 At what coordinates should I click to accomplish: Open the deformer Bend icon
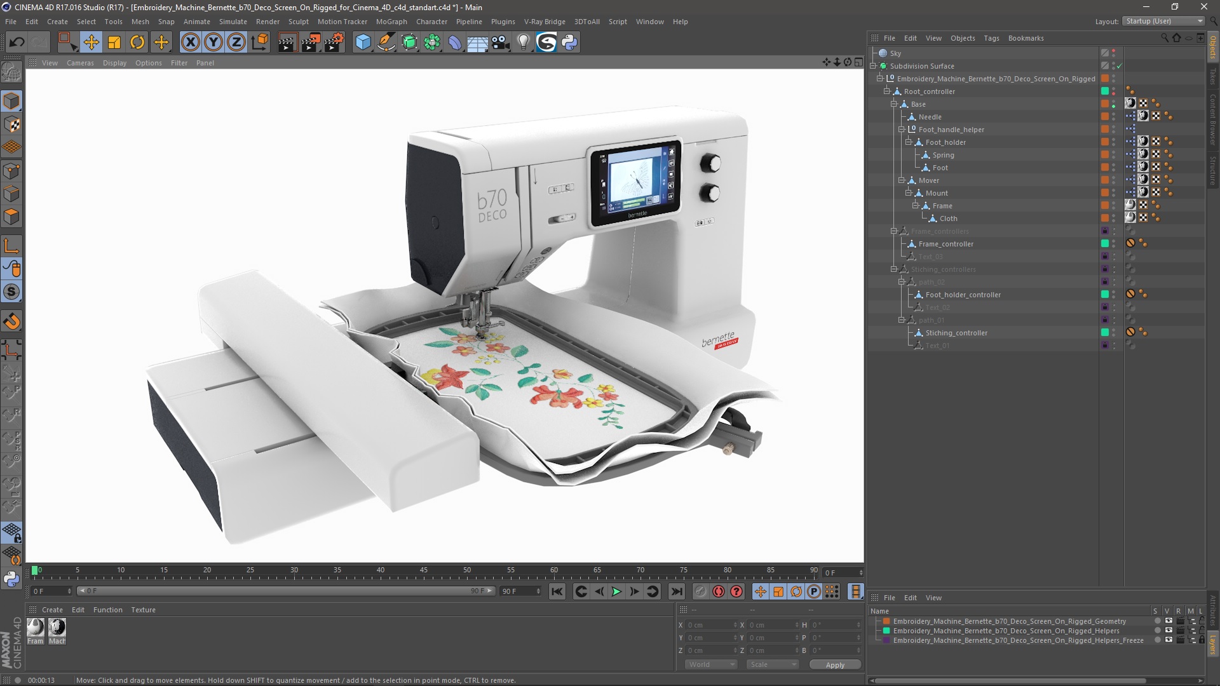pyautogui.click(x=455, y=43)
